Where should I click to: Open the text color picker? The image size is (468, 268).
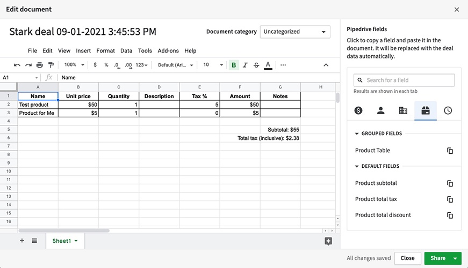coord(268,65)
